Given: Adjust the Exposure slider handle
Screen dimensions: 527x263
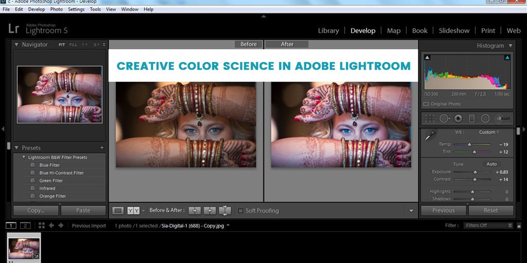Looking at the screenshot, I should click(475, 172).
